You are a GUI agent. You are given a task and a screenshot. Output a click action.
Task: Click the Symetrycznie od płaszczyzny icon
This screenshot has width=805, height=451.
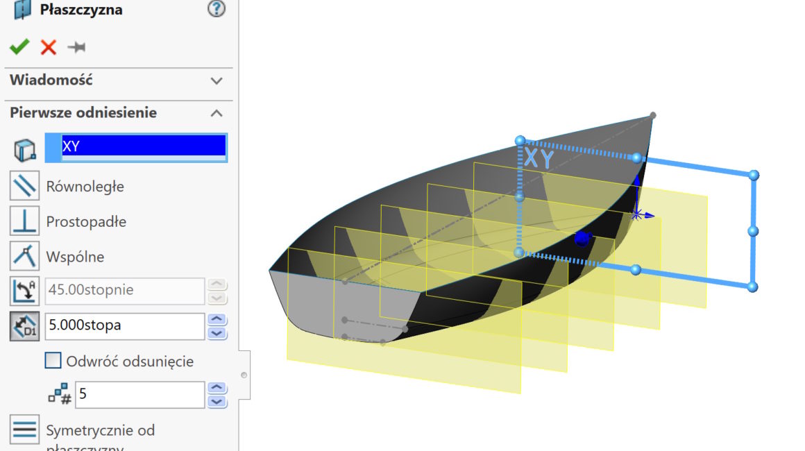click(25, 430)
